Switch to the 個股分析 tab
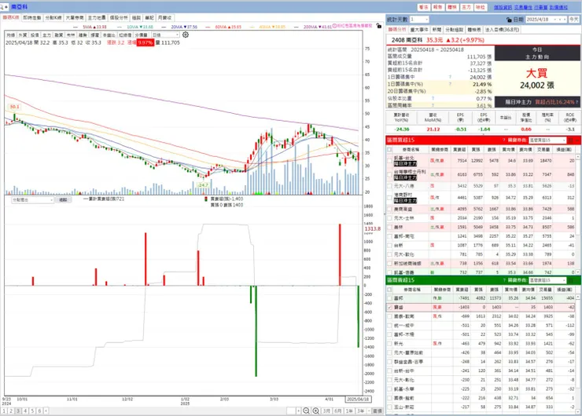 coord(119,17)
